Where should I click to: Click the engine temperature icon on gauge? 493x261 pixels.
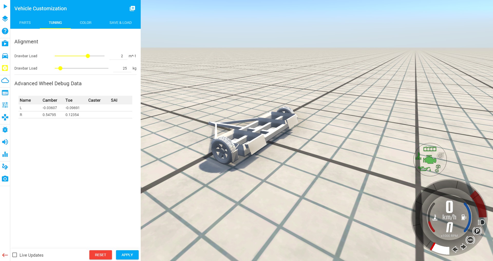(435, 217)
